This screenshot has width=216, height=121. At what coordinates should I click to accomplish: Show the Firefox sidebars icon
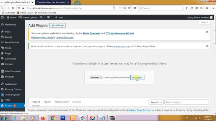[x=202, y=8]
